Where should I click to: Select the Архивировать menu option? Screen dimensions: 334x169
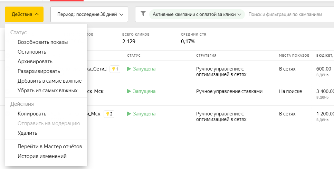point(35,62)
